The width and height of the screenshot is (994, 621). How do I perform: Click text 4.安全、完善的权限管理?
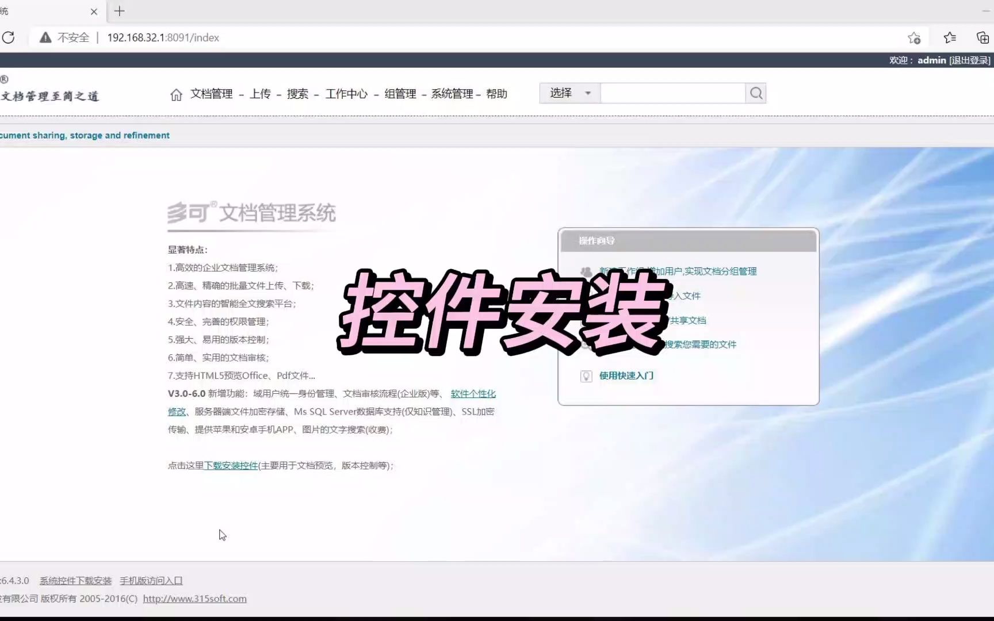point(219,321)
